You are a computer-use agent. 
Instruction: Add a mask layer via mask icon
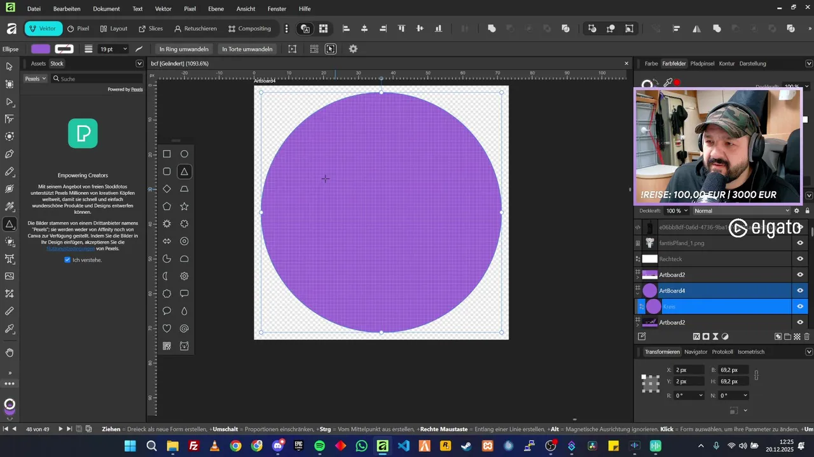tap(706, 336)
